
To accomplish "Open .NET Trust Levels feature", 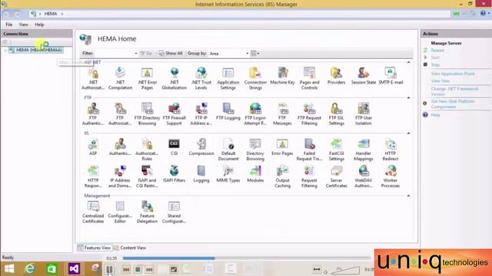I will [x=201, y=78].
